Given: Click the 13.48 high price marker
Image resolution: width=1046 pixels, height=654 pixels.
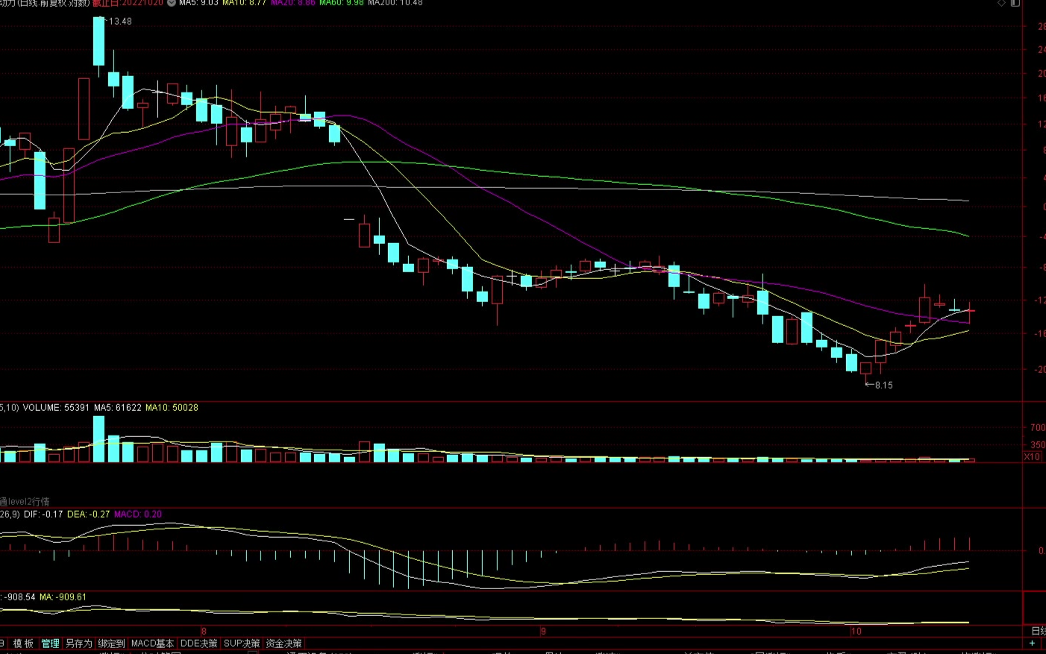Looking at the screenshot, I should pos(119,21).
